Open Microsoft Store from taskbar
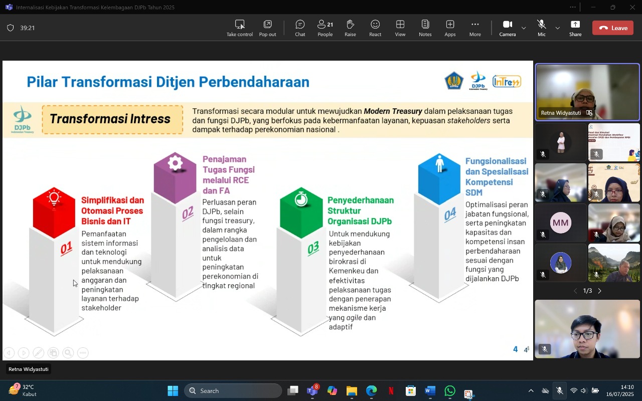The width and height of the screenshot is (642, 401). point(411,390)
